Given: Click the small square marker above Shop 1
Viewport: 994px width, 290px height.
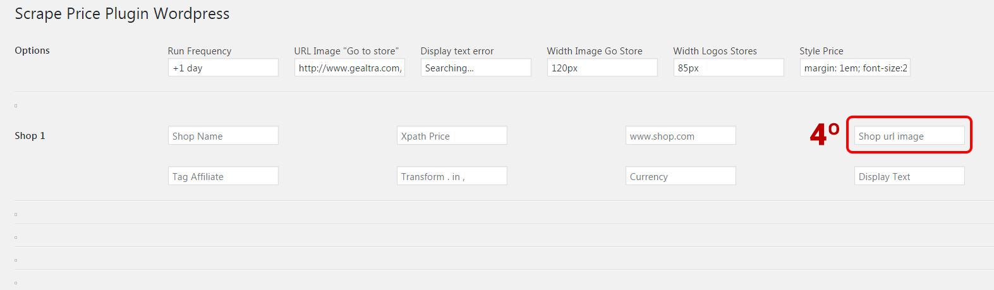Looking at the screenshot, I should tap(16, 106).
